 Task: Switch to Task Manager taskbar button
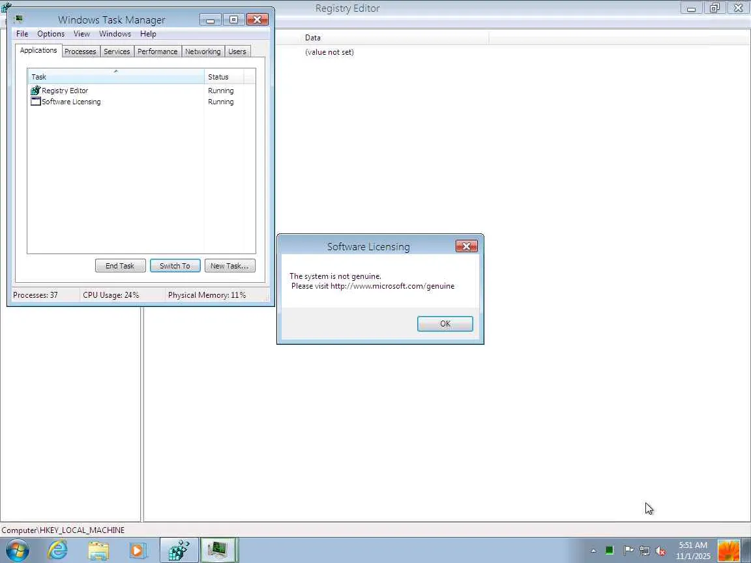click(x=219, y=551)
